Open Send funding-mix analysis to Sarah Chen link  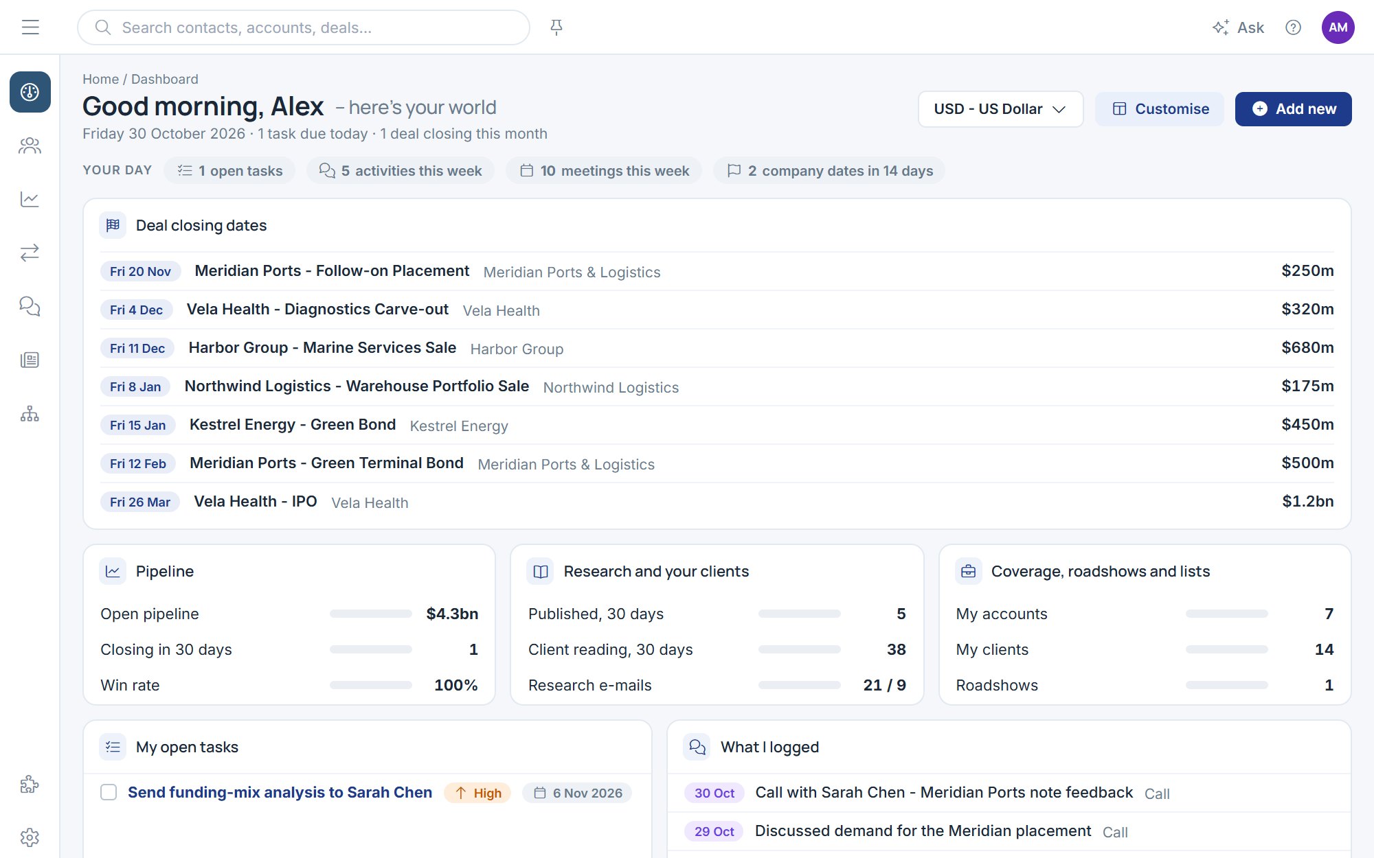(280, 792)
